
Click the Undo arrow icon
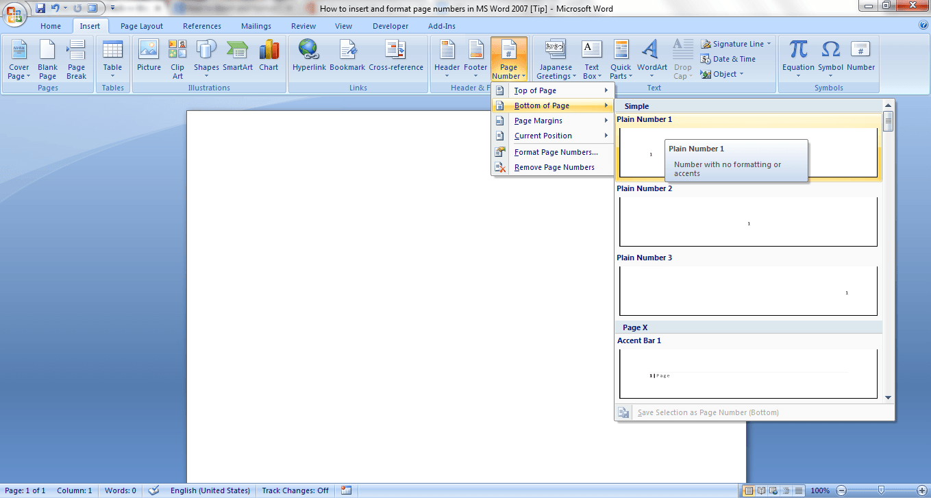pyautogui.click(x=55, y=8)
